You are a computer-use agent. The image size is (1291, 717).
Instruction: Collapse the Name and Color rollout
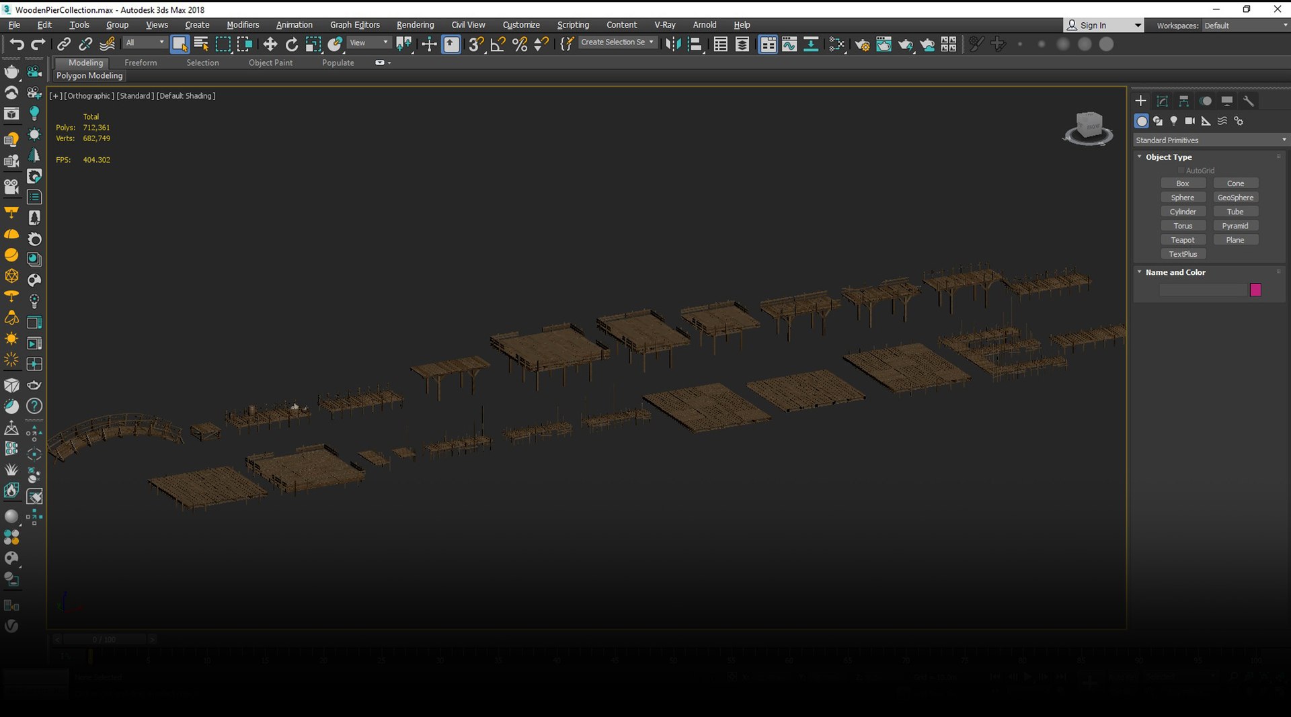[1140, 272]
